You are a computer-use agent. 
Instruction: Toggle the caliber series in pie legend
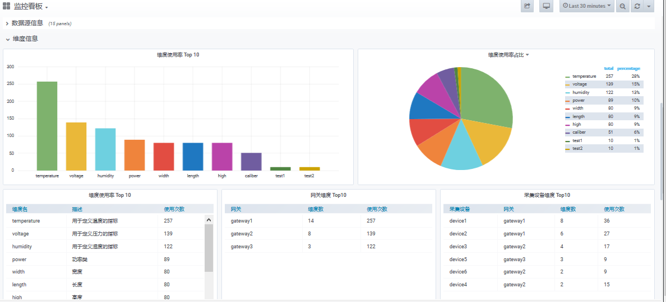[x=579, y=133]
